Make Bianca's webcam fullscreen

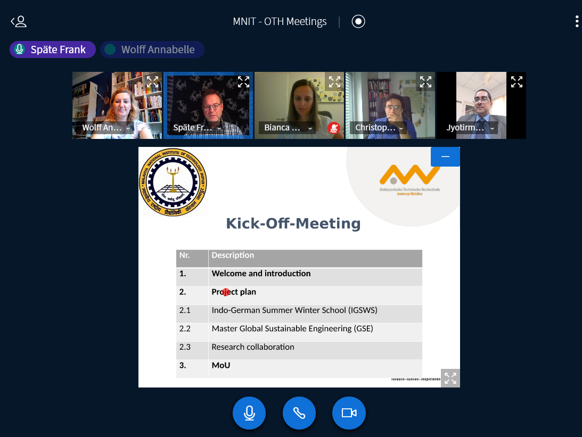(334, 82)
